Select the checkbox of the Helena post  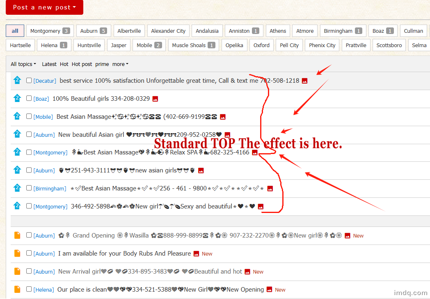coord(29,289)
